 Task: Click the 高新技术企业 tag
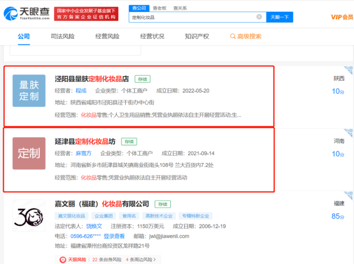click(x=159, y=216)
